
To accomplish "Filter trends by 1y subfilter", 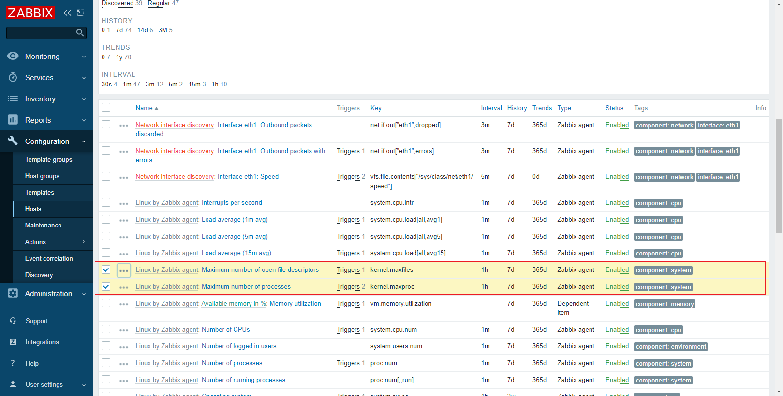I will (x=119, y=57).
